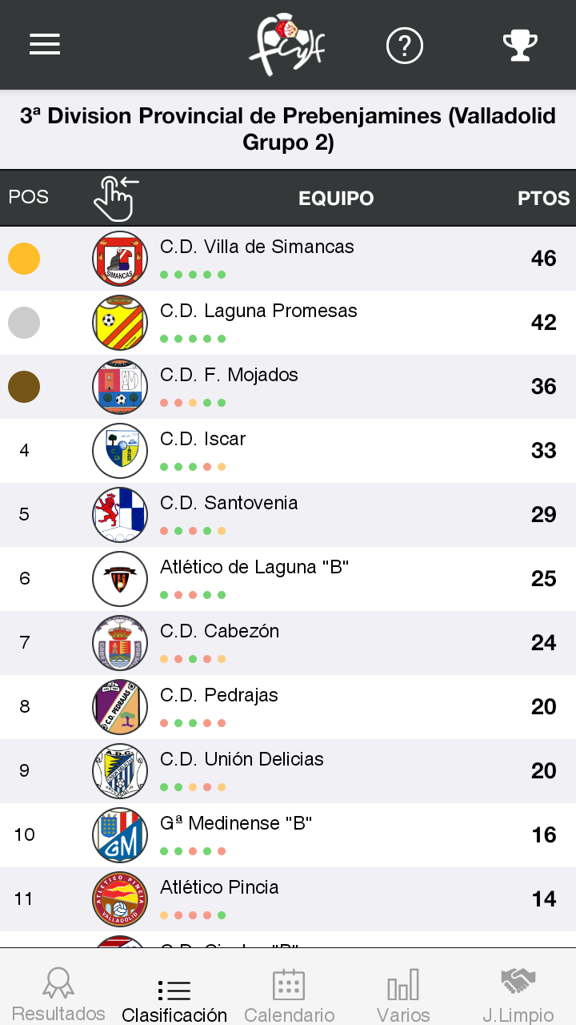Tap the C.D. Iscar team crest
This screenshot has width=576, height=1025.
tap(120, 451)
